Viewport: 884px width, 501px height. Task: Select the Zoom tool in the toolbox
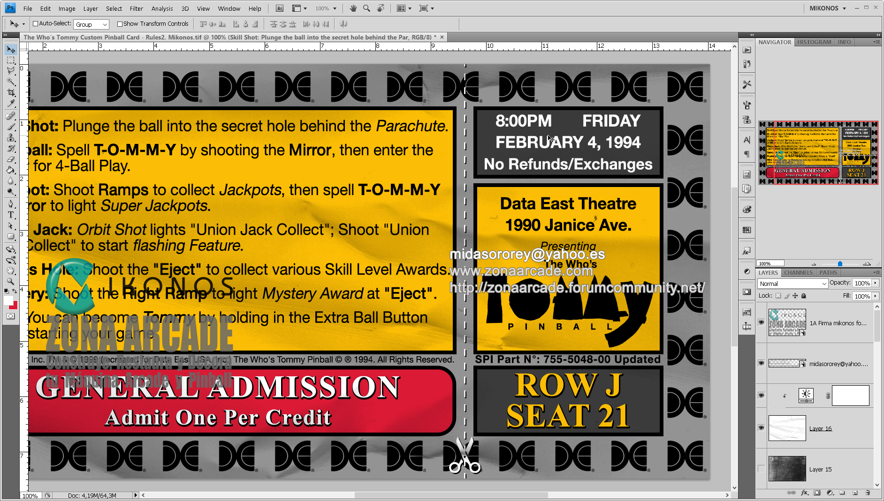tap(11, 281)
